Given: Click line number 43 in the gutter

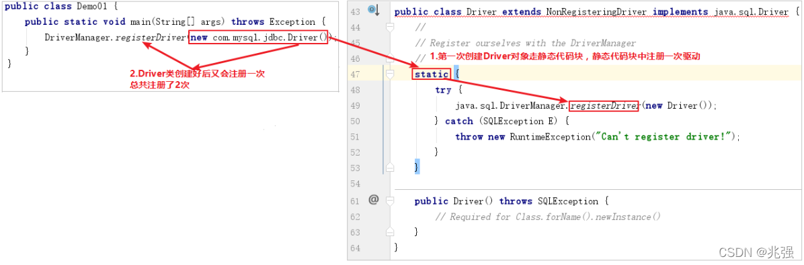Looking at the screenshot, I should point(356,11).
